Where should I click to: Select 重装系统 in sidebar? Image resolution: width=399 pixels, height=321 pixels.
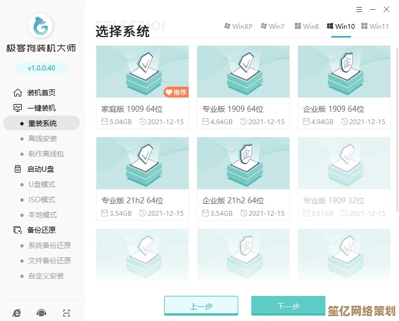(x=41, y=123)
